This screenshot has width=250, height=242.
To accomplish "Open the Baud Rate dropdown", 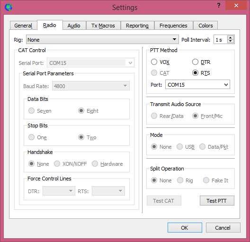I will (91, 86).
